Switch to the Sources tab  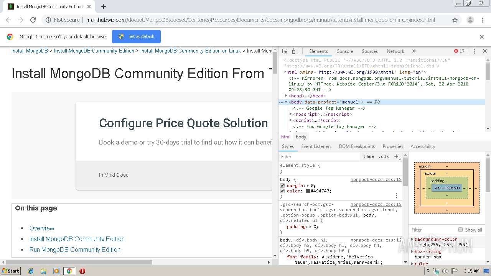click(370, 51)
